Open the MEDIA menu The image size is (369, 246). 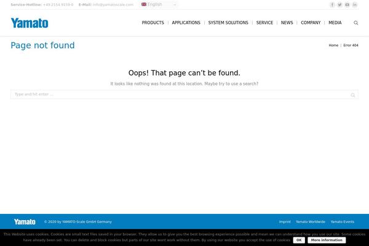click(x=335, y=23)
